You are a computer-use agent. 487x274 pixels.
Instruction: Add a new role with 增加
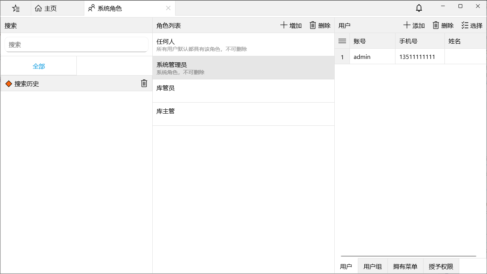(291, 25)
